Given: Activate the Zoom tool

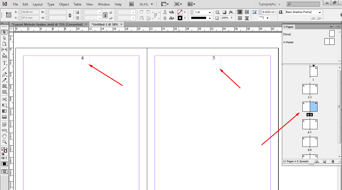Looking at the screenshot, I should [x=4, y=142].
